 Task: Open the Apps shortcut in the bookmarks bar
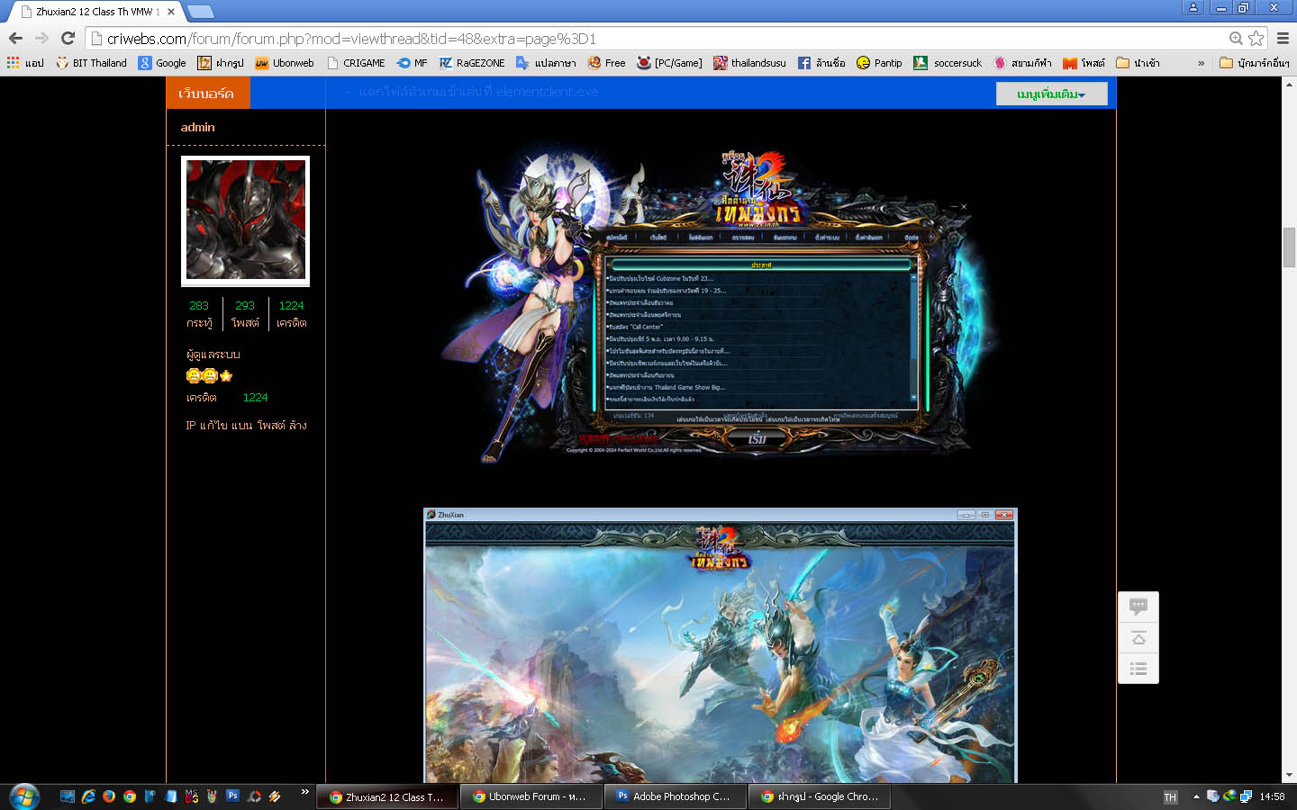25,63
